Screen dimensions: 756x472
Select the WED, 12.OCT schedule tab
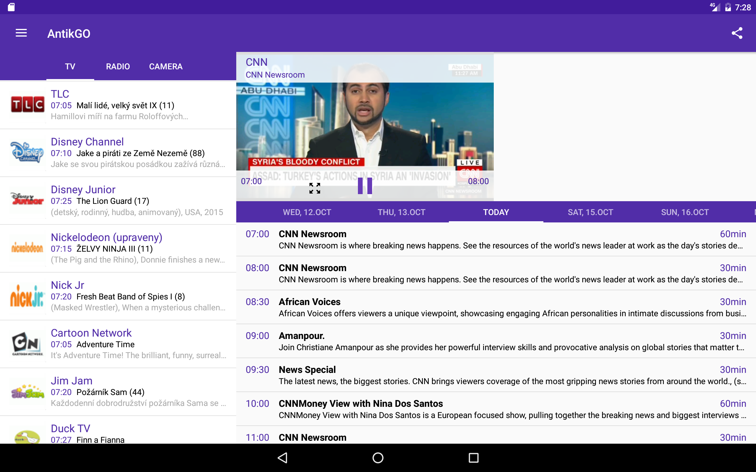click(x=307, y=212)
